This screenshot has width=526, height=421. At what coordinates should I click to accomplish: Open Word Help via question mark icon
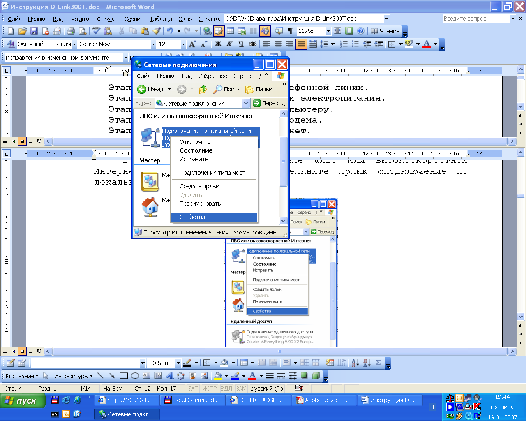click(361, 31)
